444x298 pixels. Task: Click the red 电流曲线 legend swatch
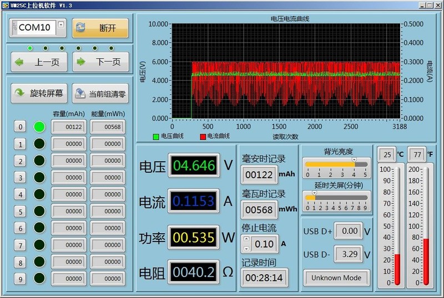pos(203,136)
